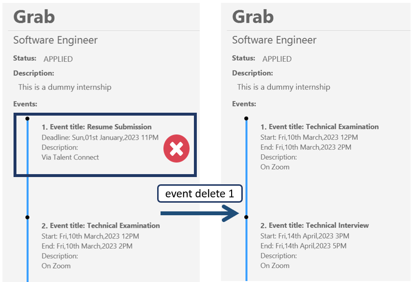The image size is (412, 282).
Task: Click the blue arrow pointing right
Action: point(200,213)
